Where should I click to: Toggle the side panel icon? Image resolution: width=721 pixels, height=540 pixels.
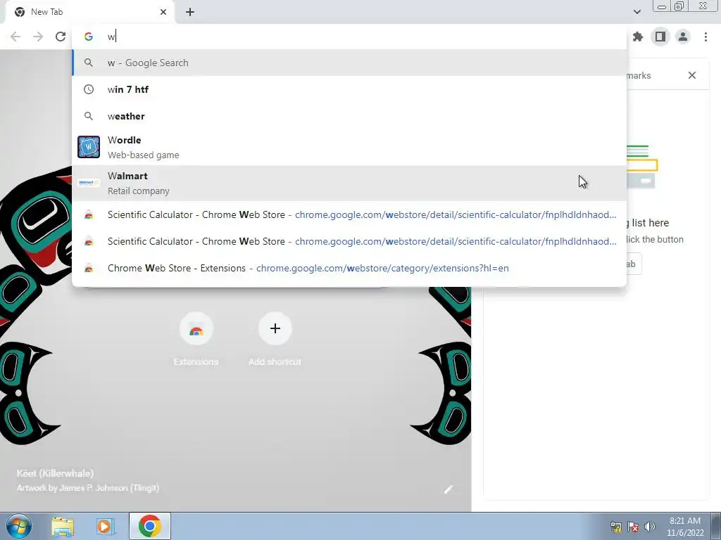click(660, 37)
